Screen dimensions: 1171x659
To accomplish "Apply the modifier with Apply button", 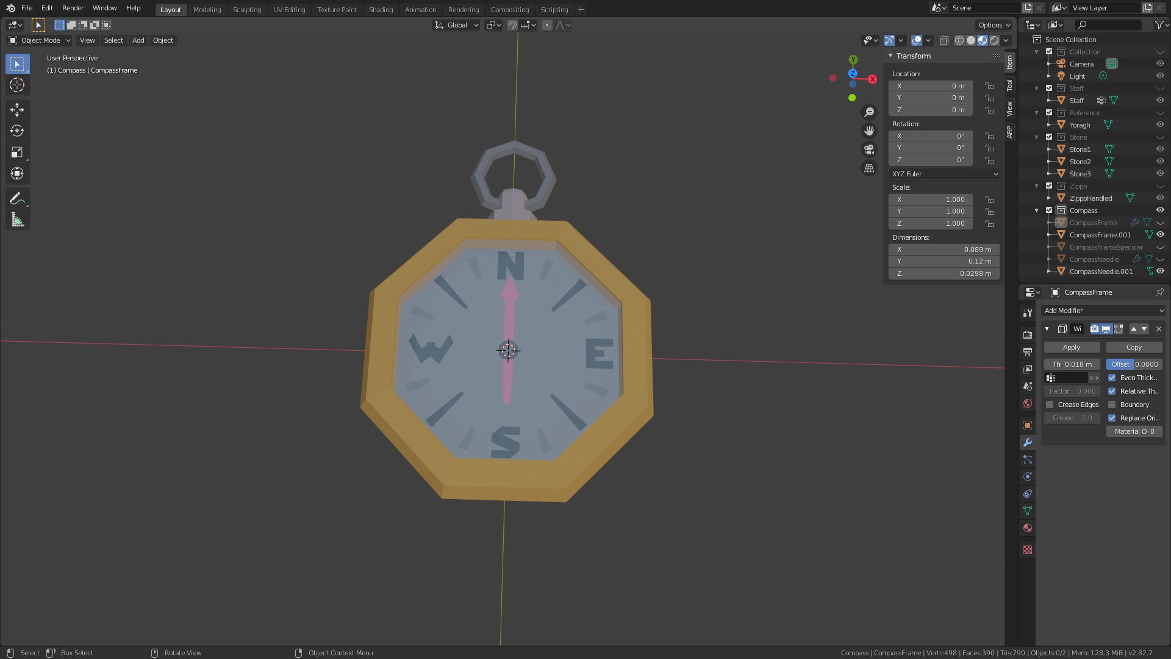I will [1072, 347].
